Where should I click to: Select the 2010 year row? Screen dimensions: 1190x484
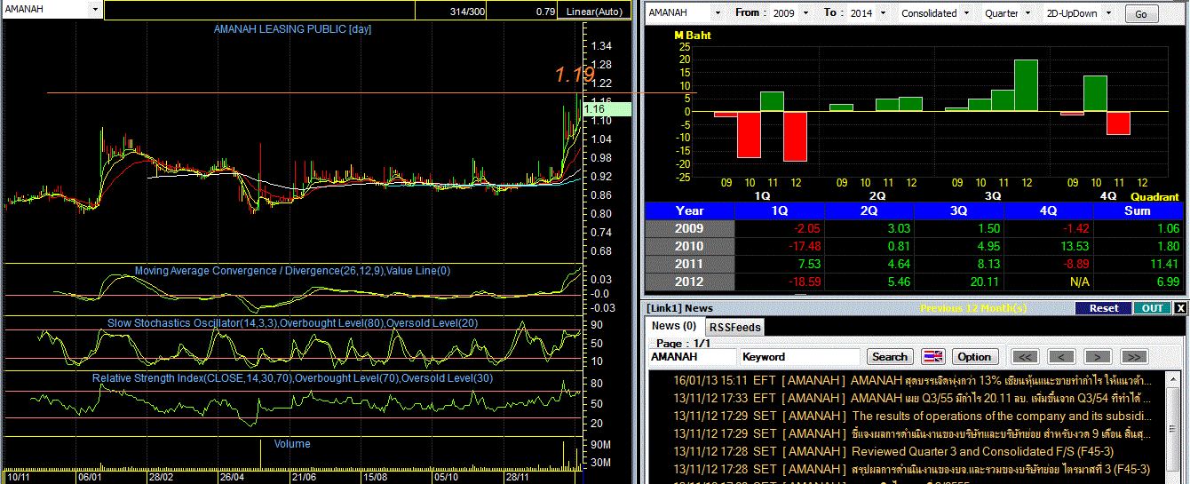click(x=690, y=246)
